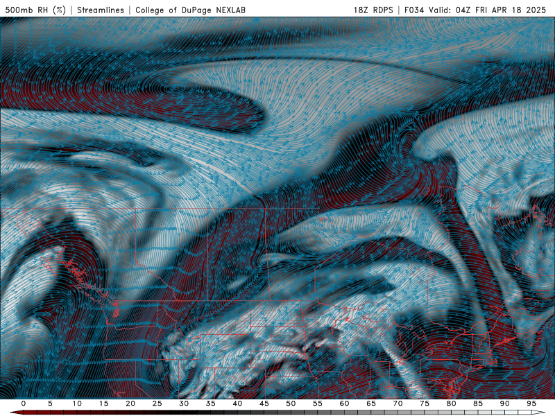Click the "Valid: 04Z FRI APR 18 2025" text
The image size is (555, 416).
click(488, 10)
